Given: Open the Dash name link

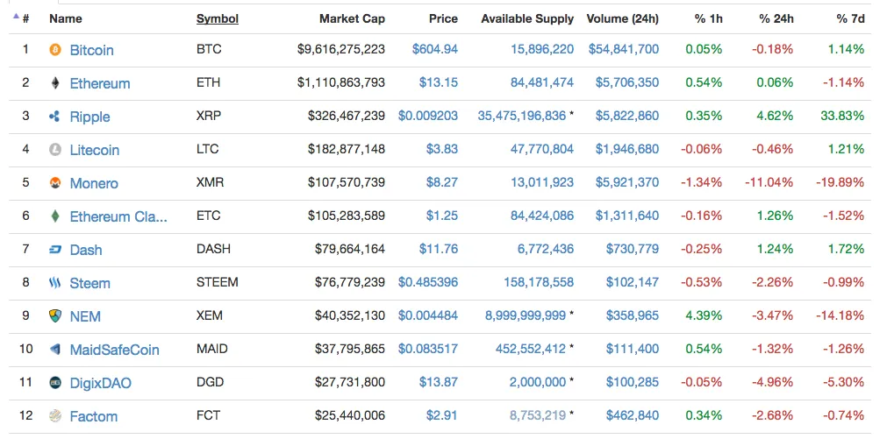Looking at the screenshot, I should click(86, 249).
